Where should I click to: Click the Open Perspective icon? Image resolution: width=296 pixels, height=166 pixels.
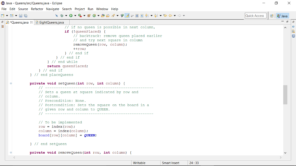(x=272, y=16)
